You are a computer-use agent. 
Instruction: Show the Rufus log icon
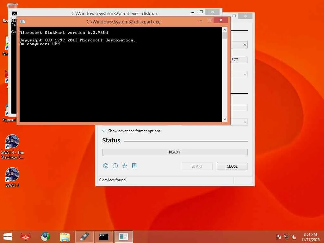coord(134,166)
